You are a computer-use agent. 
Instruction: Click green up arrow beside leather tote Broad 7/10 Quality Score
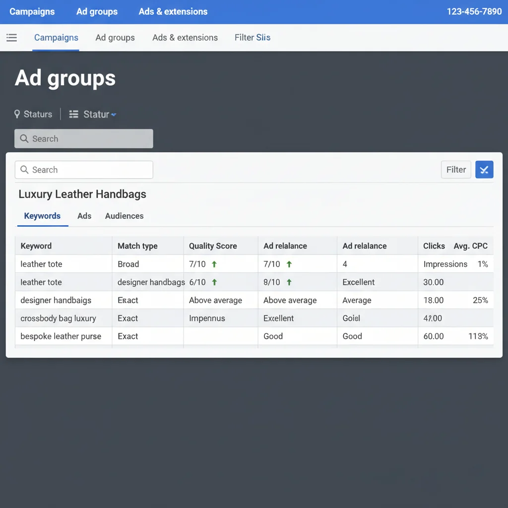(x=214, y=264)
